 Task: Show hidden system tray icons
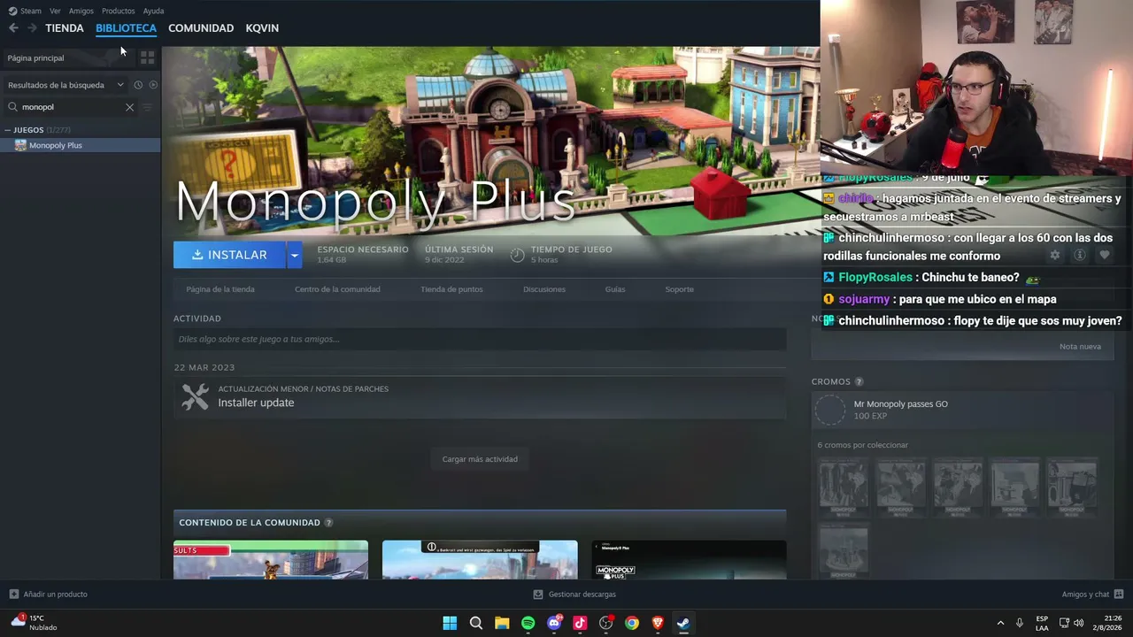point(1000,623)
